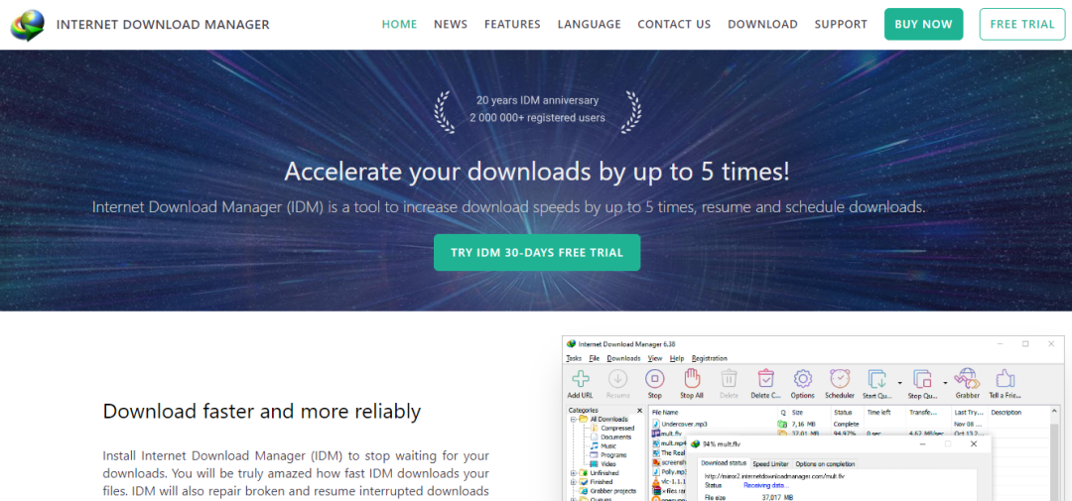This screenshot has width=1072, height=501.
Task: Click the Undercover.mp3 file type icon
Action: [656, 424]
